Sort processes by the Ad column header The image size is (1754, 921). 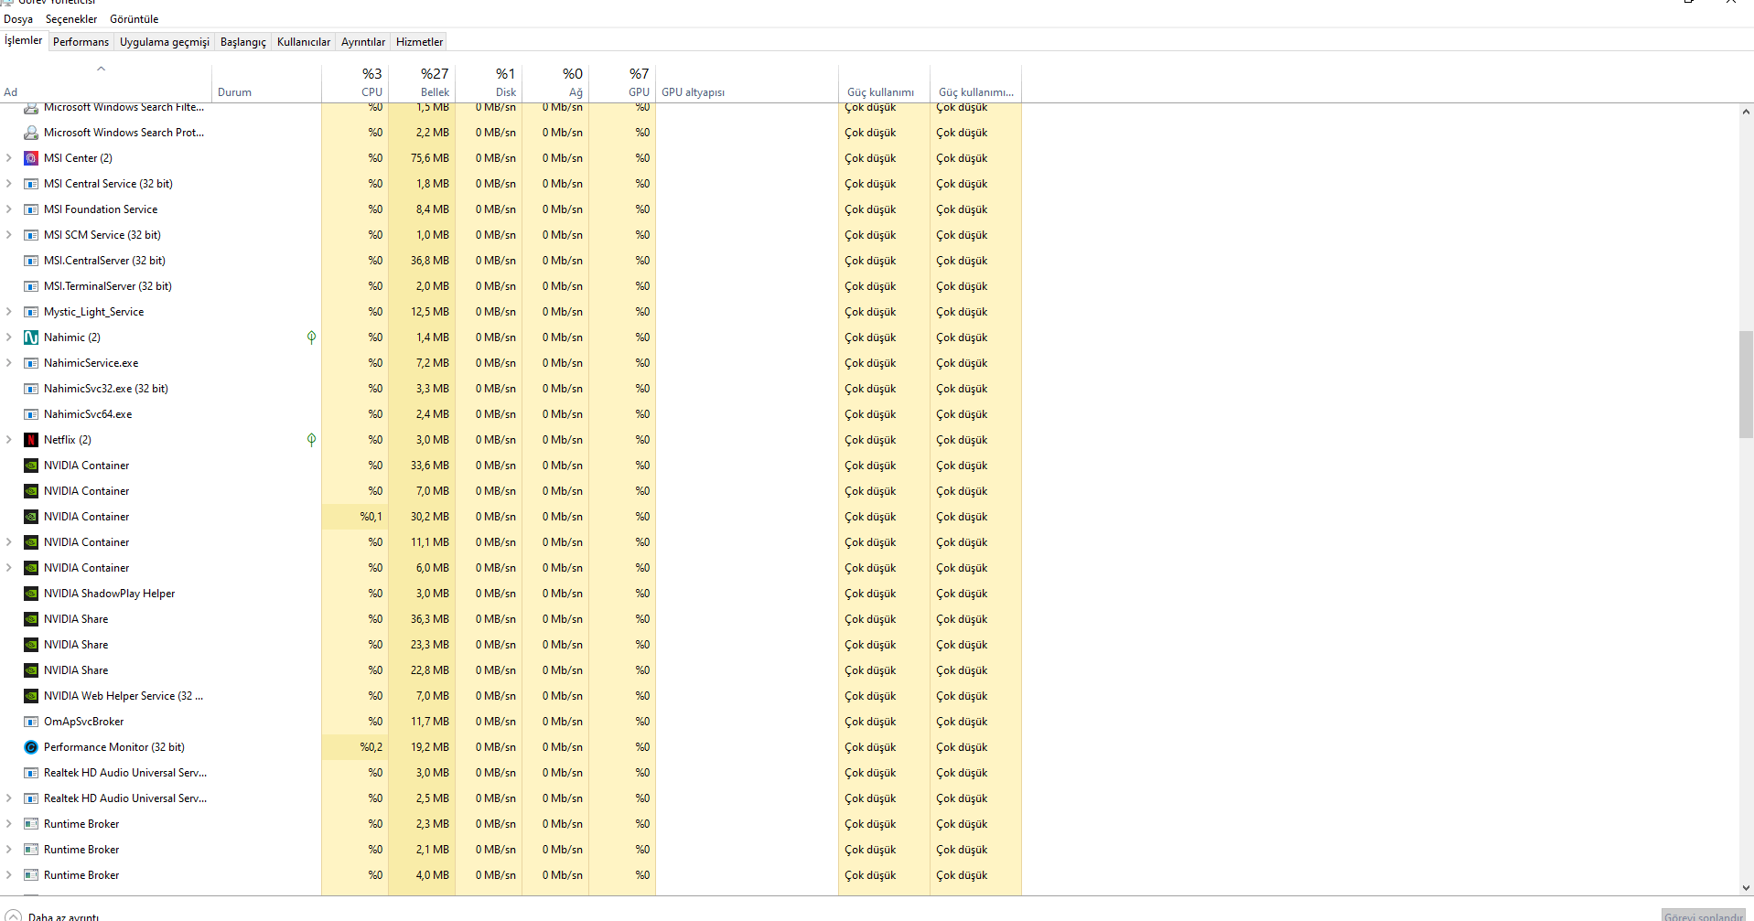click(106, 83)
